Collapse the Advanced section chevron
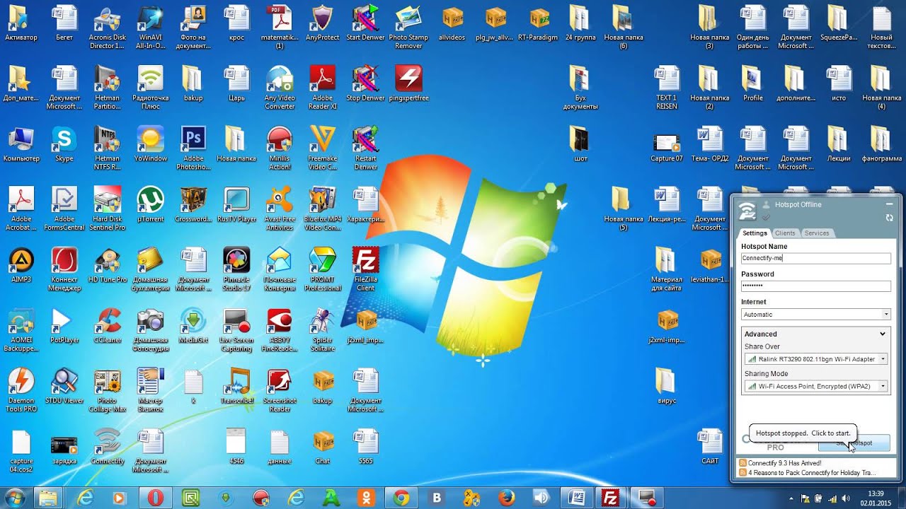Image resolution: width=906 pixels, height=509 pixels. tap(883, 334)
